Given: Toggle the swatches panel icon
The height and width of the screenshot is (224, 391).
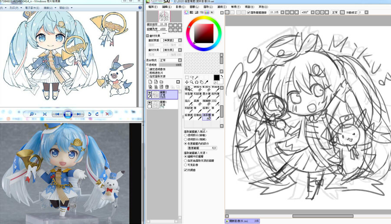Looking at the screenshot, I should tap(207, 12).
